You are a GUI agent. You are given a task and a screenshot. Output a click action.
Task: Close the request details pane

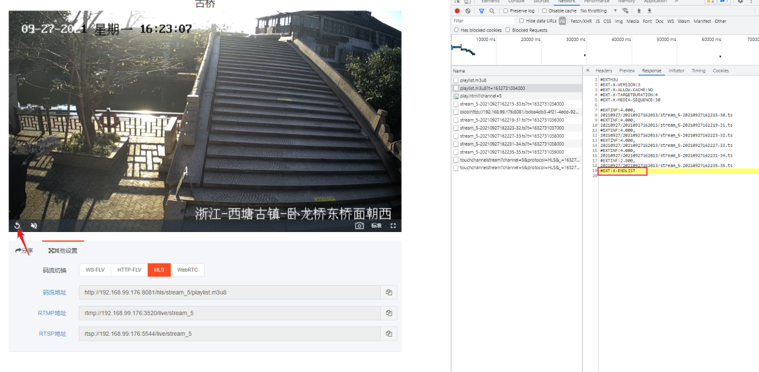pyautogui.click(x=588, y=71)
